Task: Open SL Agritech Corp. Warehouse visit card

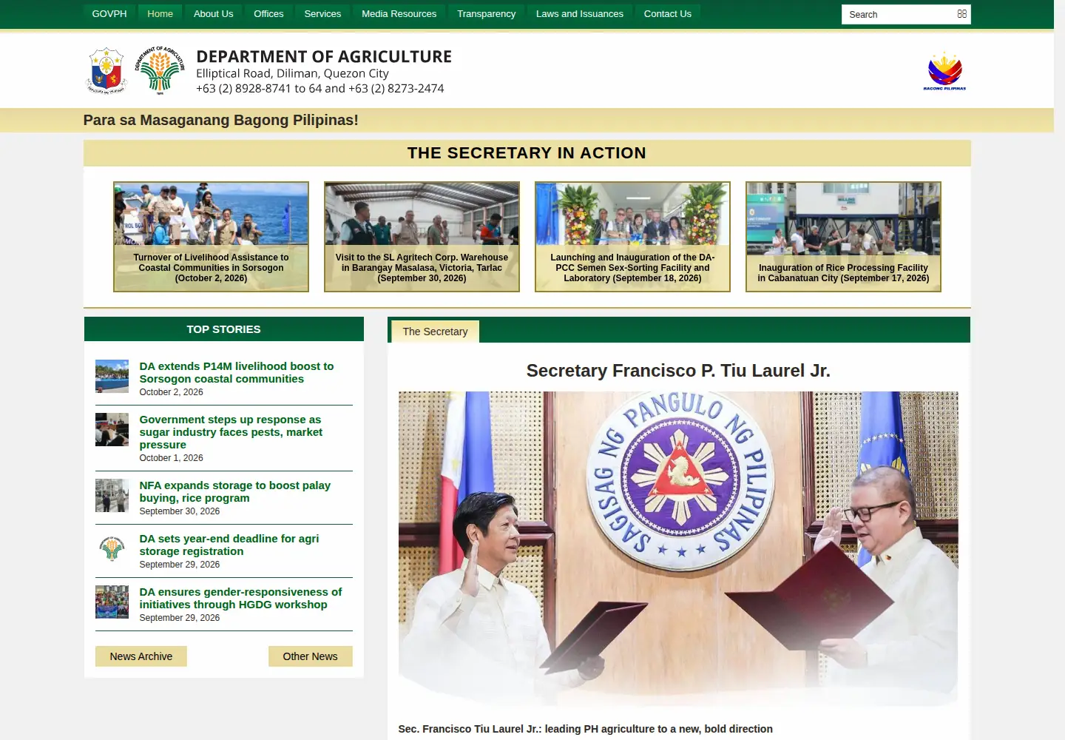Action: (422, 237)
